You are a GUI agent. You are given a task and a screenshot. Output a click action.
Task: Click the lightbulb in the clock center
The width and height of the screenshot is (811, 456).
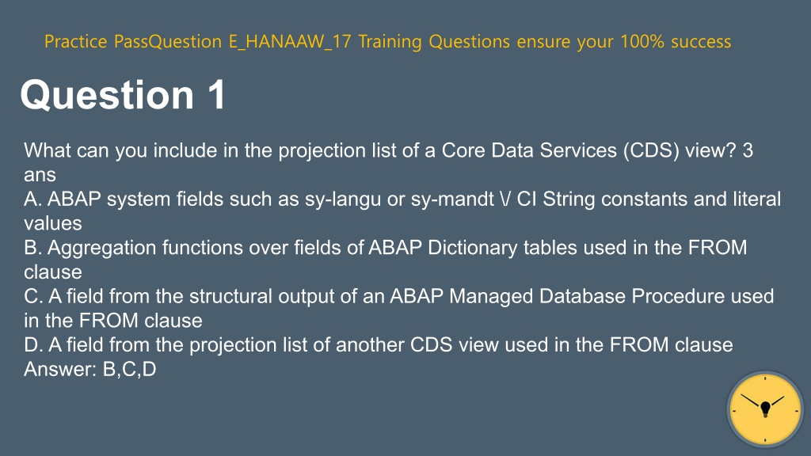point(766,409)
